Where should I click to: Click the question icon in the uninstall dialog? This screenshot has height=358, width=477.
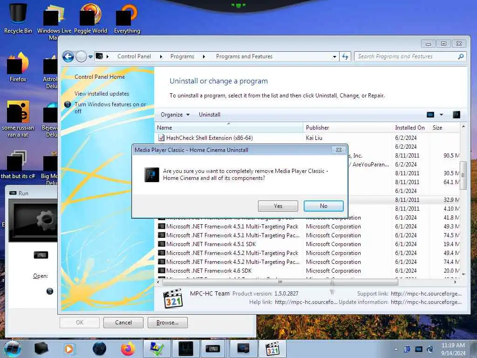[x=151, y=175]
